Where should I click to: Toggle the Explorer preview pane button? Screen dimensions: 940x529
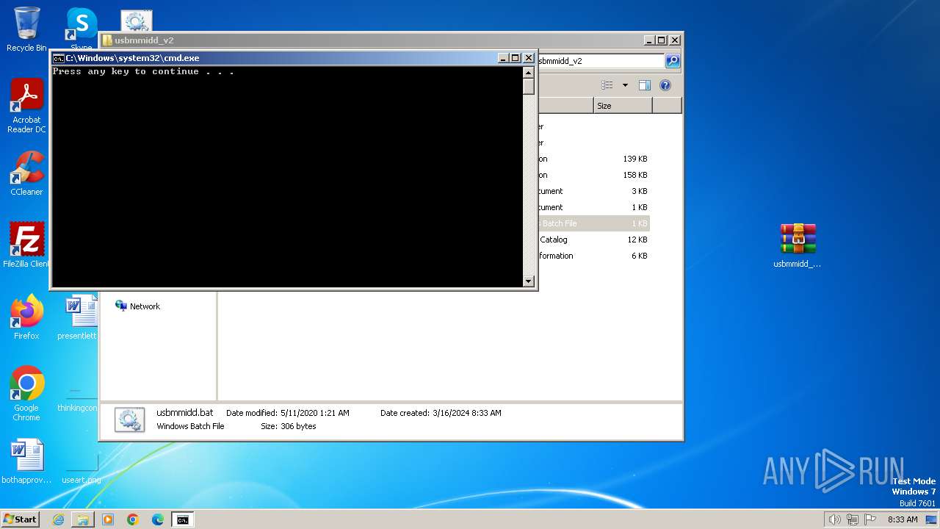(x=645, y=85)
